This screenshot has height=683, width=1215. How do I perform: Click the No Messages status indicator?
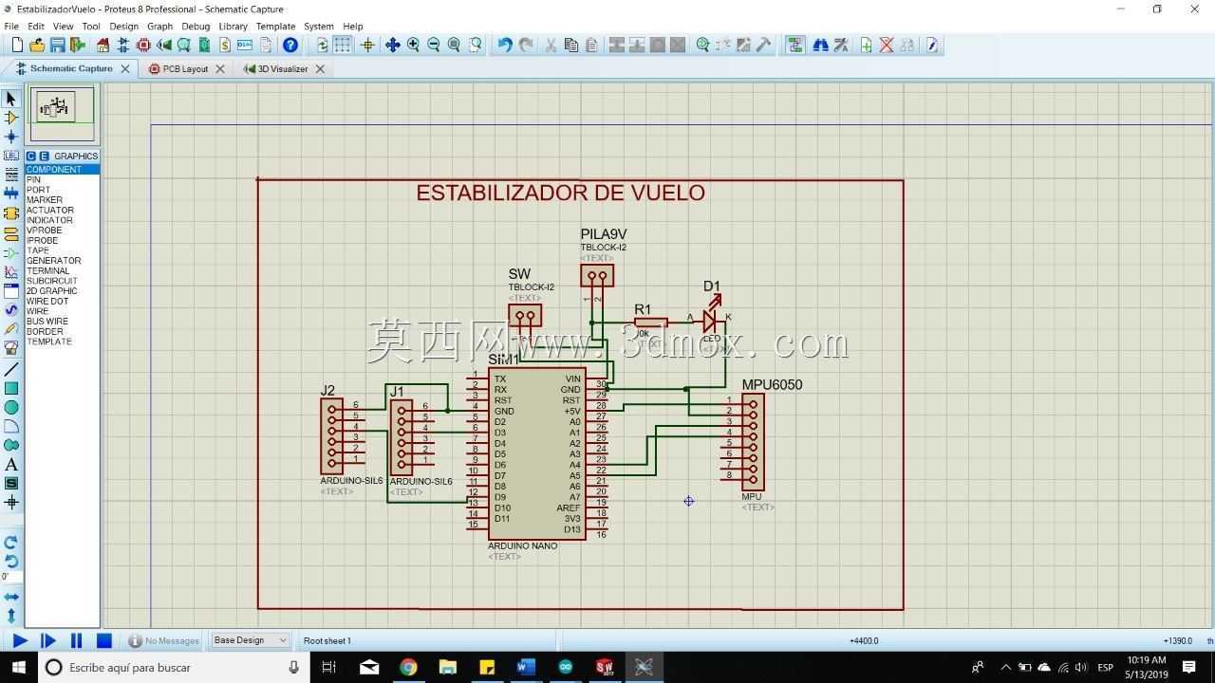(164, 641)
